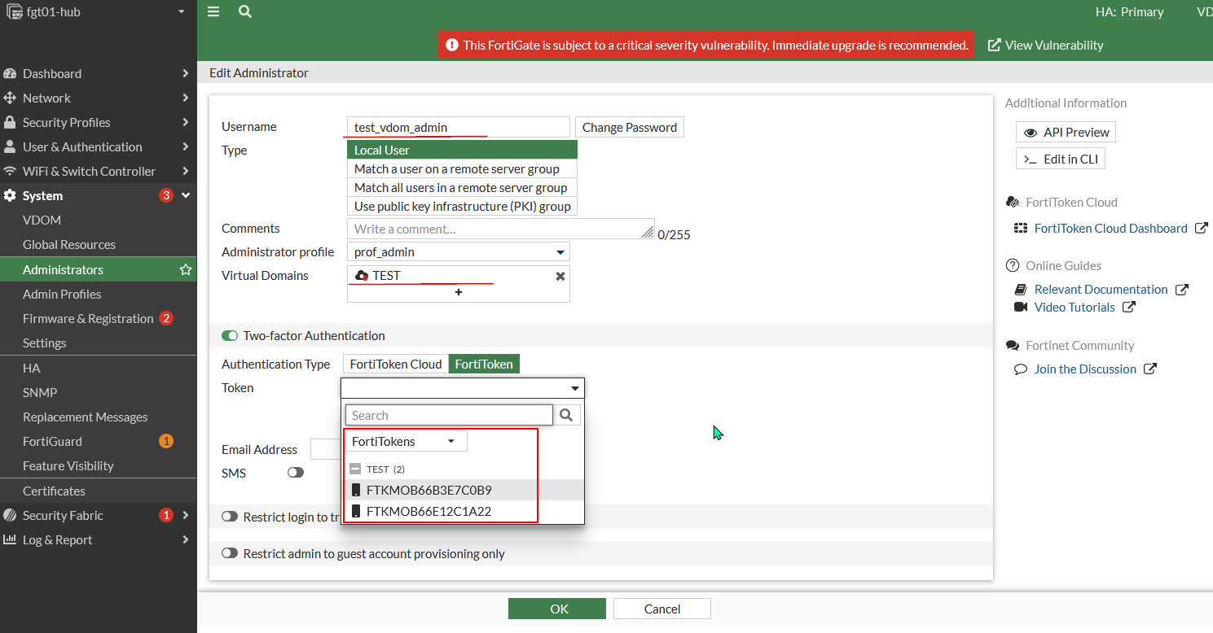1213x633 pixels.
Task: Click the magnifier button beside token search
Action: pos(567,415)
